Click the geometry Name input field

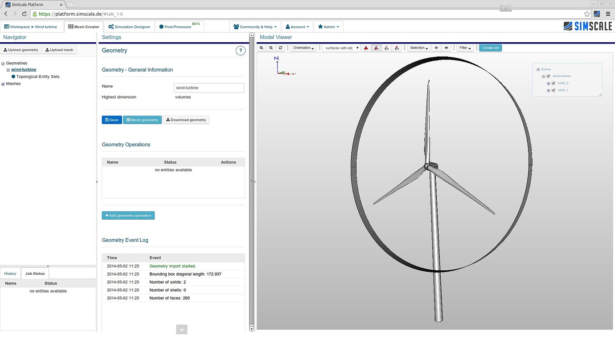[209, 88]
